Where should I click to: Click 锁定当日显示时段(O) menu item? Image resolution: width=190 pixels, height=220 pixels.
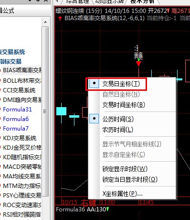[130, 179]
